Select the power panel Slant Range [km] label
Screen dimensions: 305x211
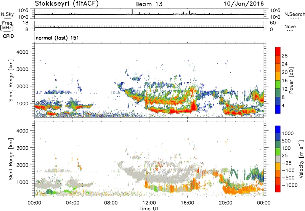click(x=11, y=80)
